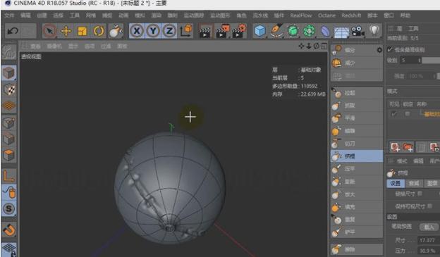
Task: Select the 切刀 Knife sculpt brush
Action: point(357,144)
